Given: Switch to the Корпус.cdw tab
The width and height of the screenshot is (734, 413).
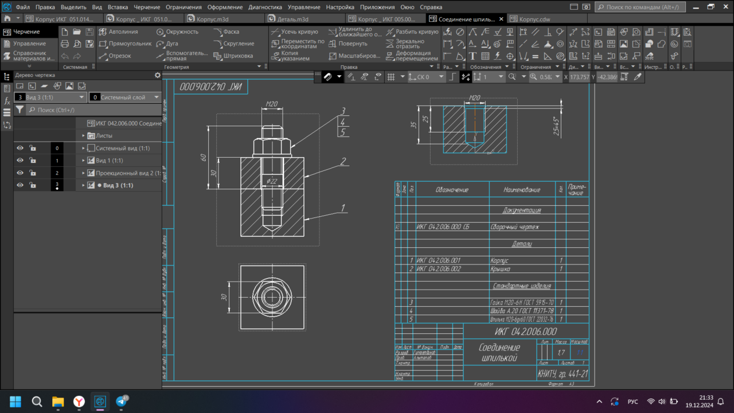Looking at the screenshot, I should (x=546, y=19).
